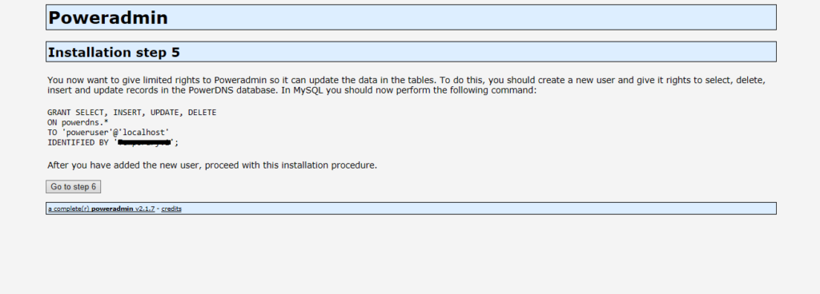Click the v2.1.7 version text in footer

tap(145, 209)
